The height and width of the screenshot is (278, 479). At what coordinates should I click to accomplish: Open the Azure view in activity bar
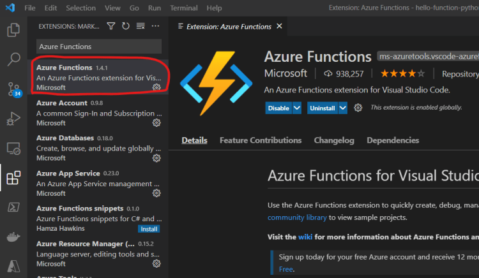[13, 266]
